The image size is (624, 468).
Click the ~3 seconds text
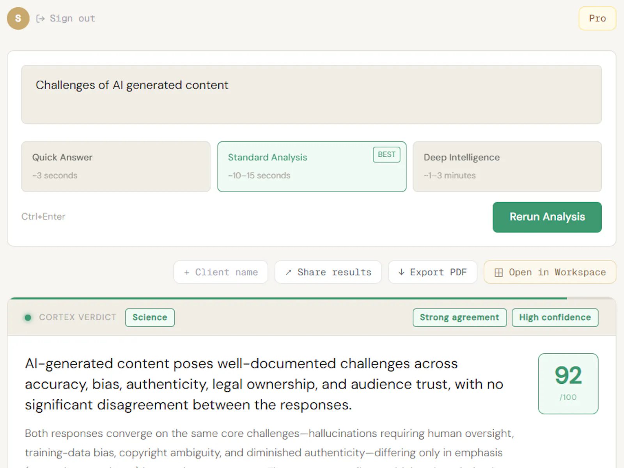[x=55, y=175]
